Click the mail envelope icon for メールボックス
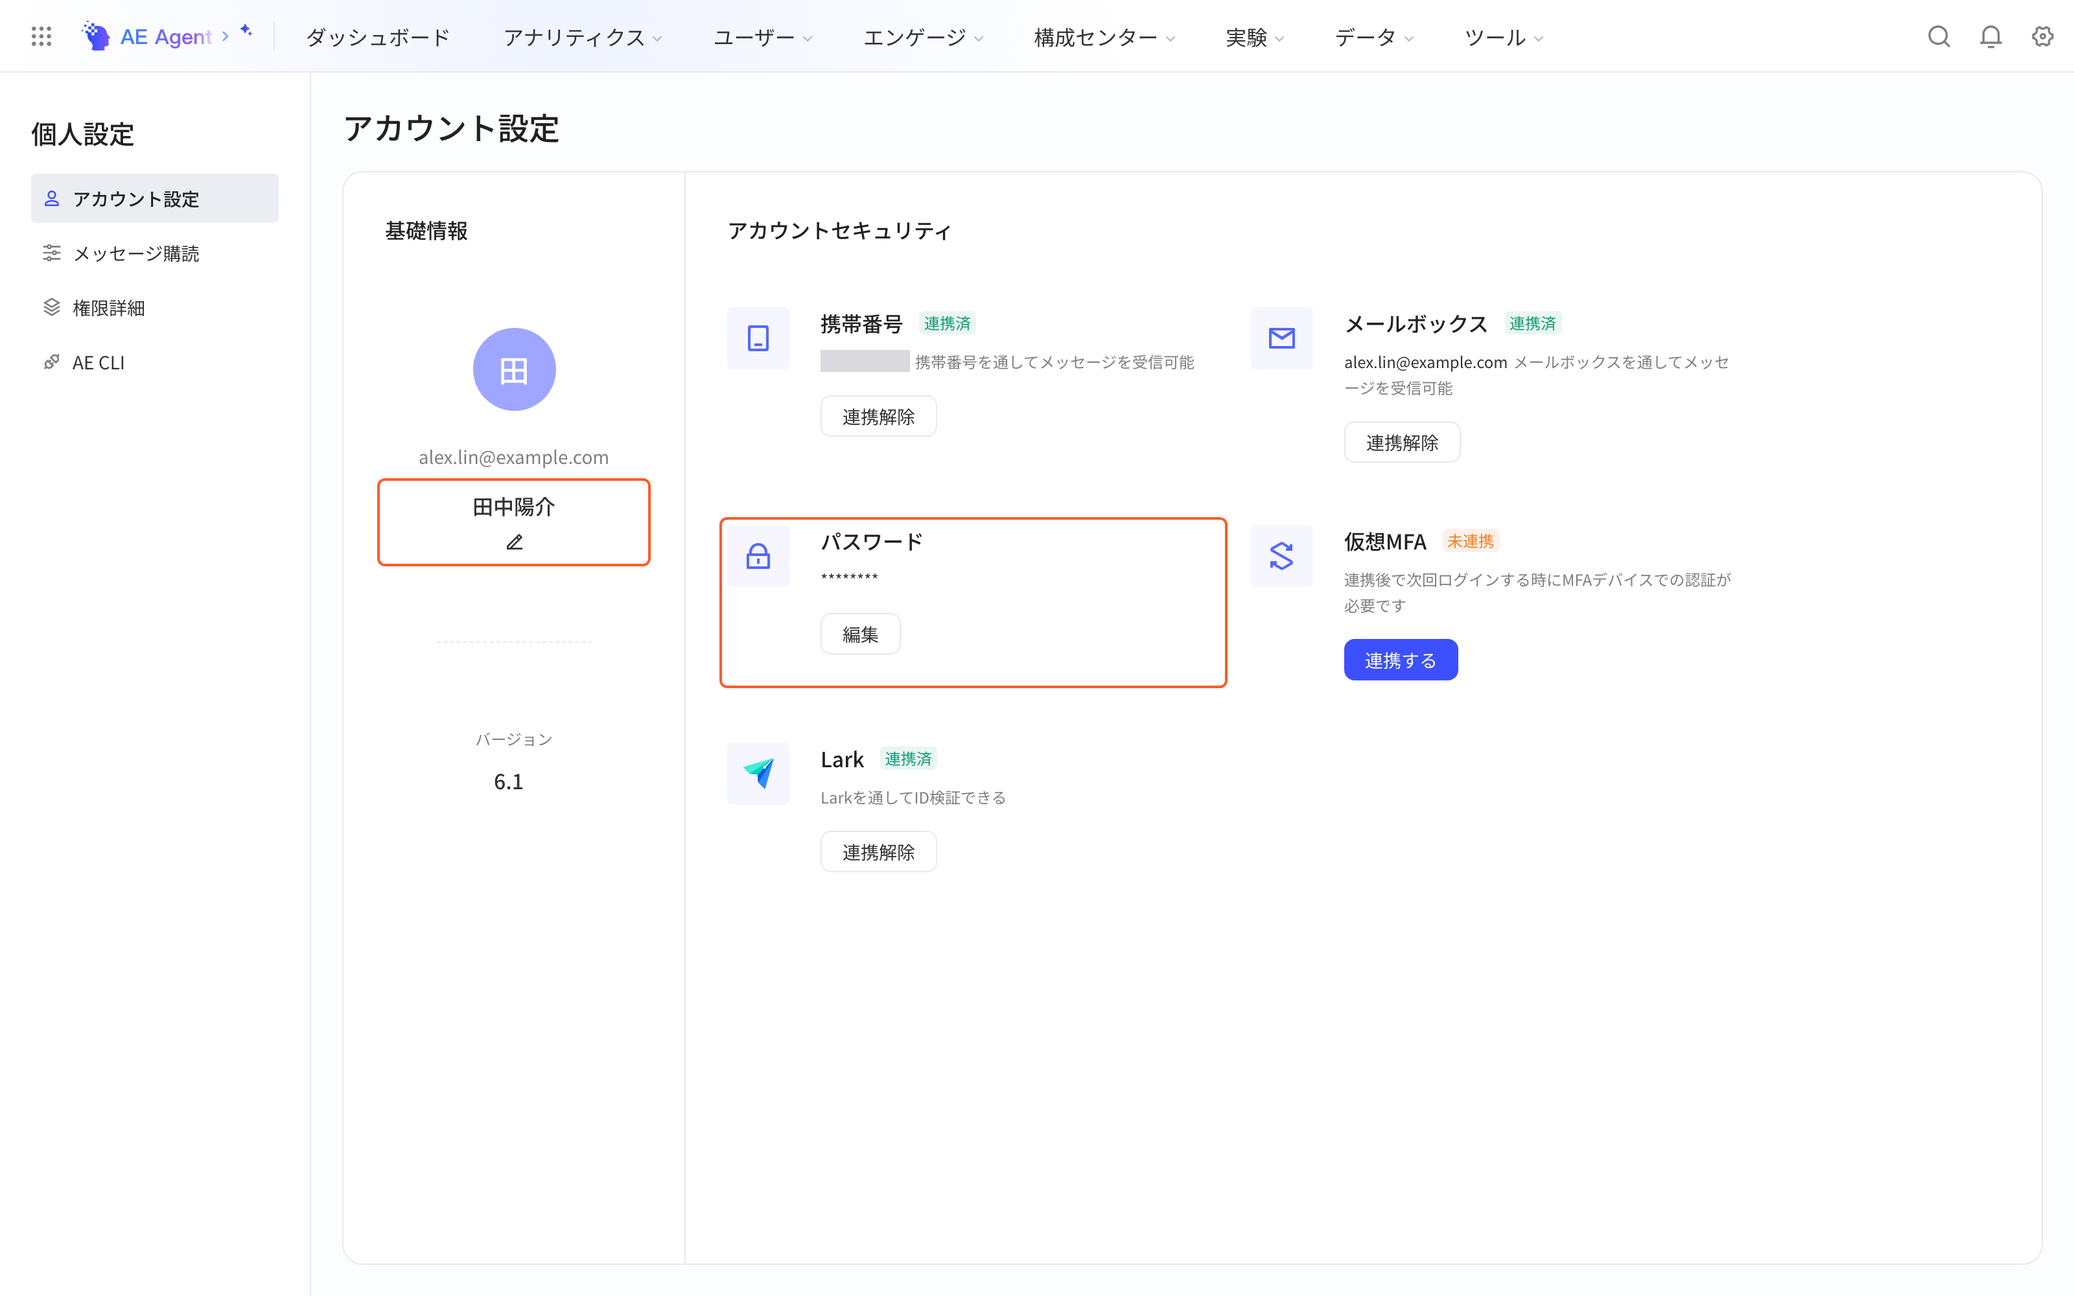Image resolution: width=2074 pixels, height=1296 pixels. [1281, 338]
